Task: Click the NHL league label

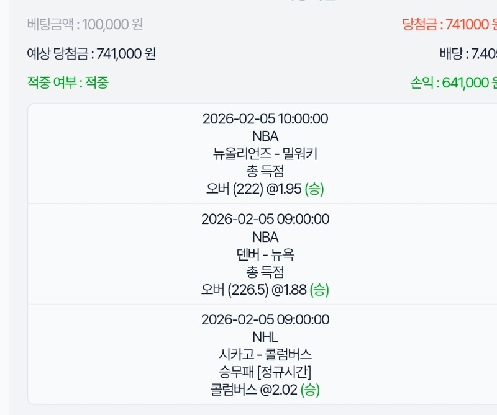Action: click(265, 337)
